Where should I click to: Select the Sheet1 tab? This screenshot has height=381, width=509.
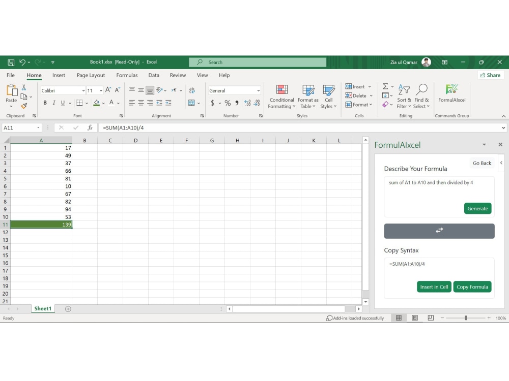tap(43, 309)
